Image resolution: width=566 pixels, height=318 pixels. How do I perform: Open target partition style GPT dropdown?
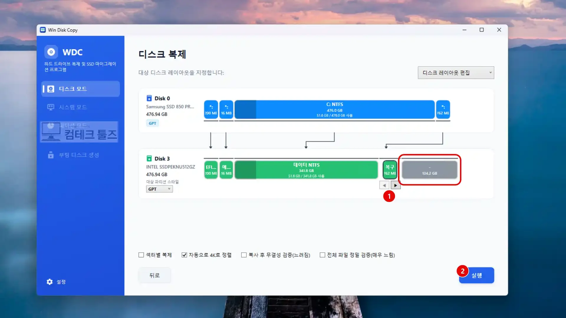[x=159, y=189]
